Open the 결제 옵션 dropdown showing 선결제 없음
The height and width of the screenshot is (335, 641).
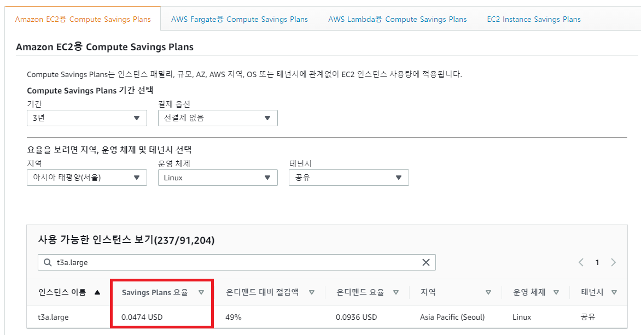coord(218,118)
